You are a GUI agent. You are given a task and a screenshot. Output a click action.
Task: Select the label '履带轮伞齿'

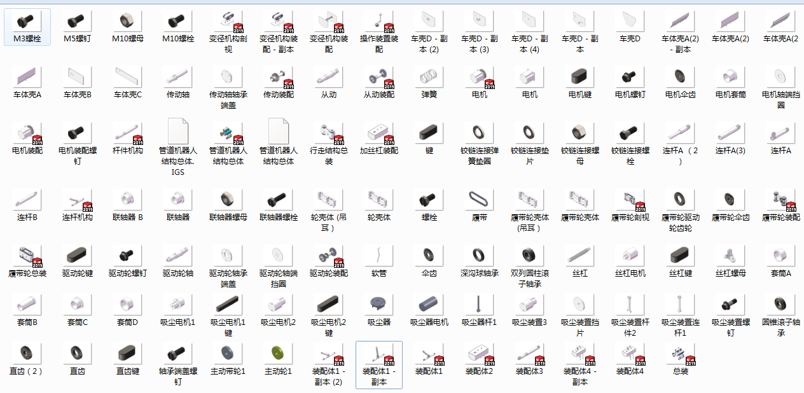tap(731, 217)
